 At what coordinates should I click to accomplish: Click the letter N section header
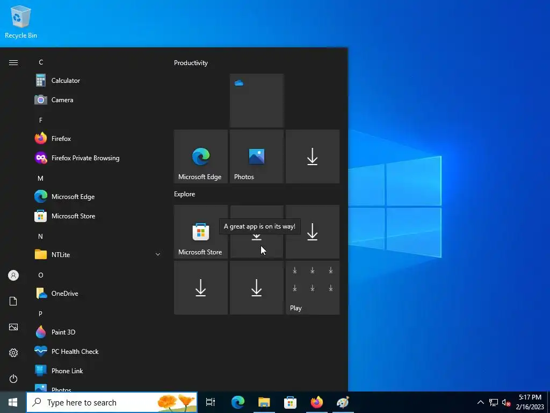point(41,237)
